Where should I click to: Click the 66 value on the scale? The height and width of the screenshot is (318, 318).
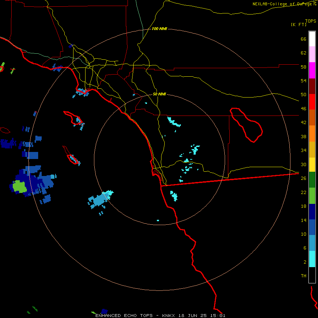[304, 39]
